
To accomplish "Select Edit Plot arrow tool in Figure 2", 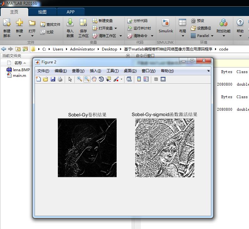I will (70, 79).
